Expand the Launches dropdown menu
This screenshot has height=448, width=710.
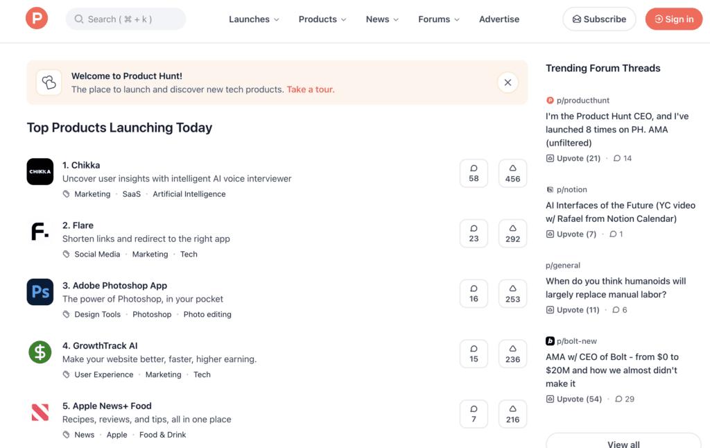[254, 19]
